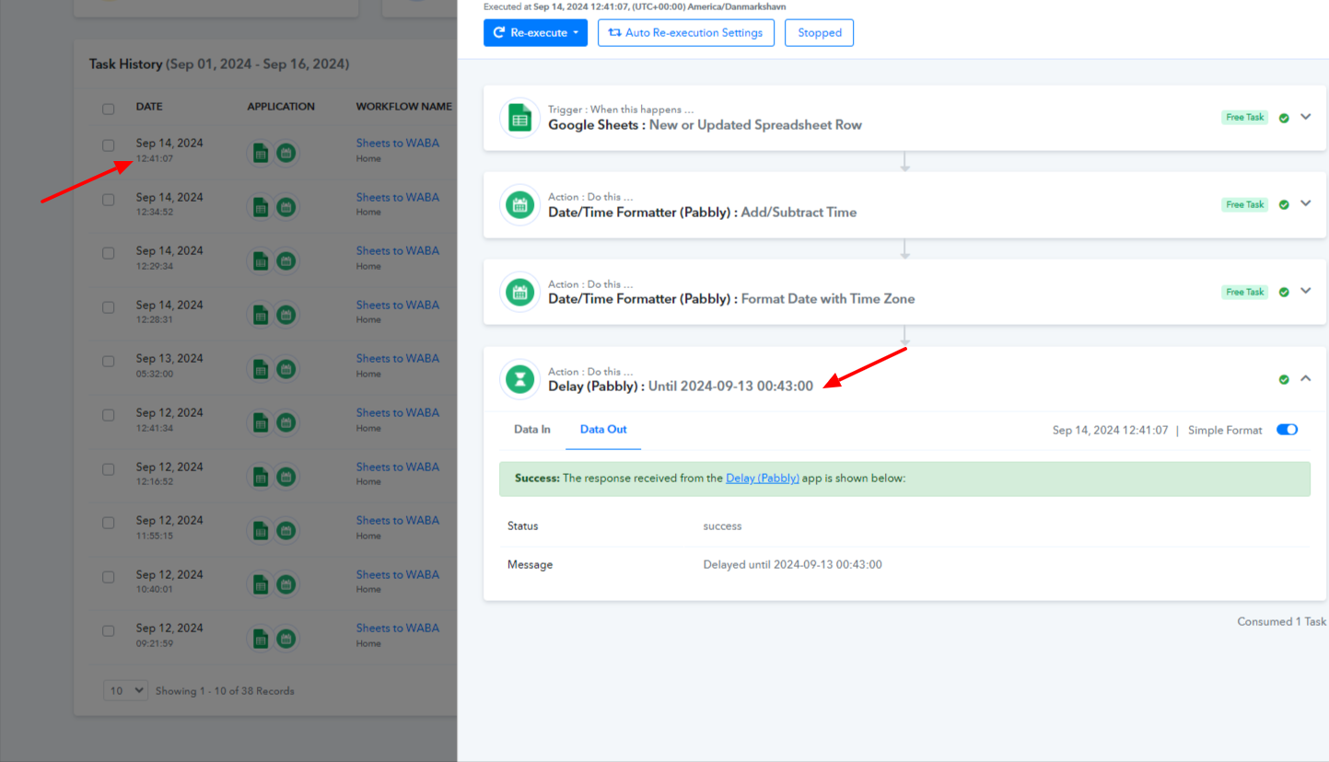This screenshot has height=762, width=1329.
Task: Check the box for the Sep 13 05:32:00 task
Action: pyautogui.click(x=109, y=361)
